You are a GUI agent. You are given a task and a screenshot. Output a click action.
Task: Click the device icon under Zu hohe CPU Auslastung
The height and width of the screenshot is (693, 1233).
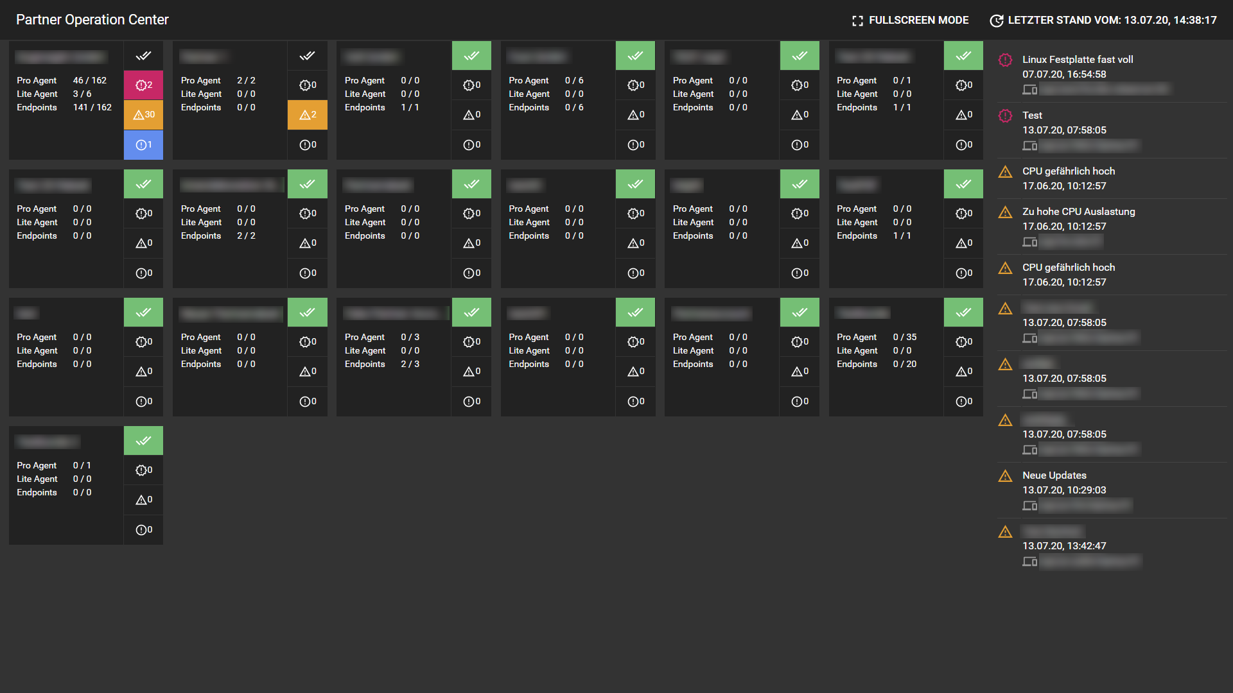(x=1029, y=242)
